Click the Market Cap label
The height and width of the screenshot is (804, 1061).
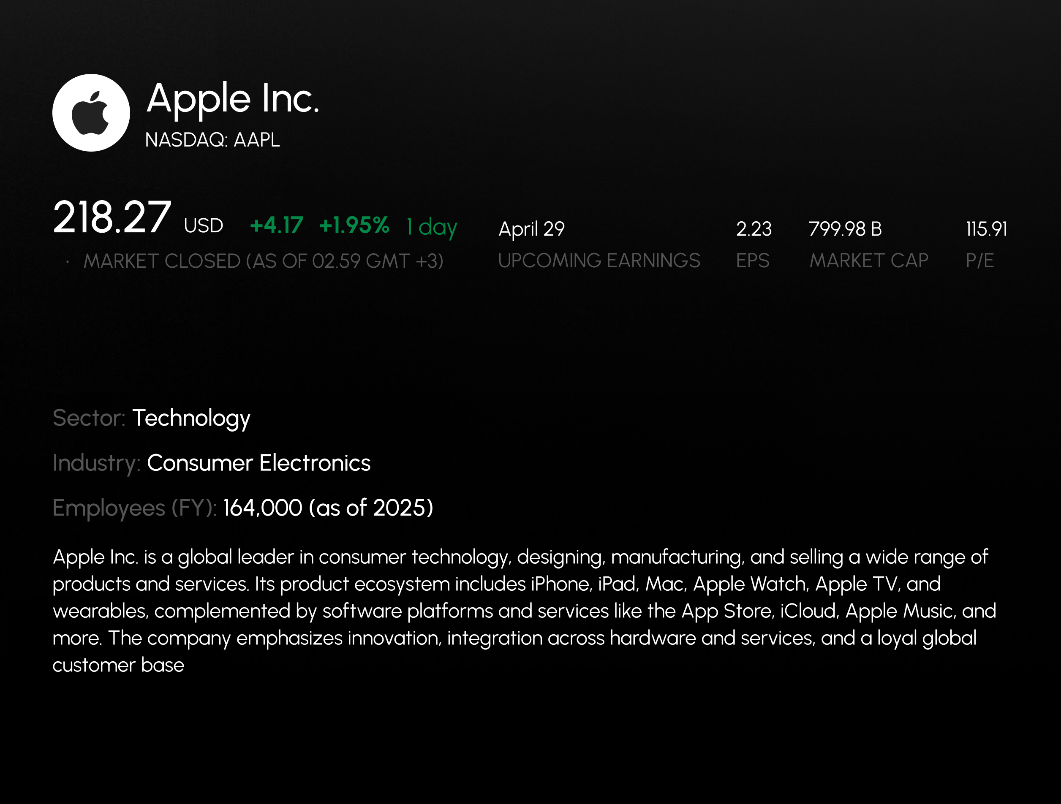click(869, 261)
